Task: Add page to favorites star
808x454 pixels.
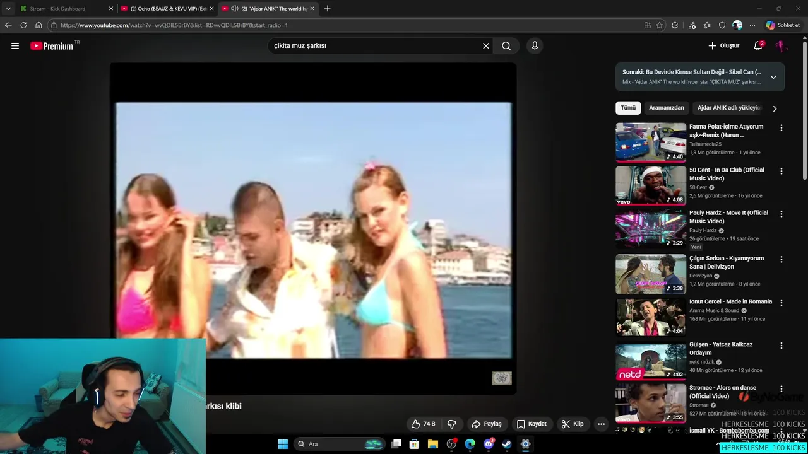Action: [660, 25]
